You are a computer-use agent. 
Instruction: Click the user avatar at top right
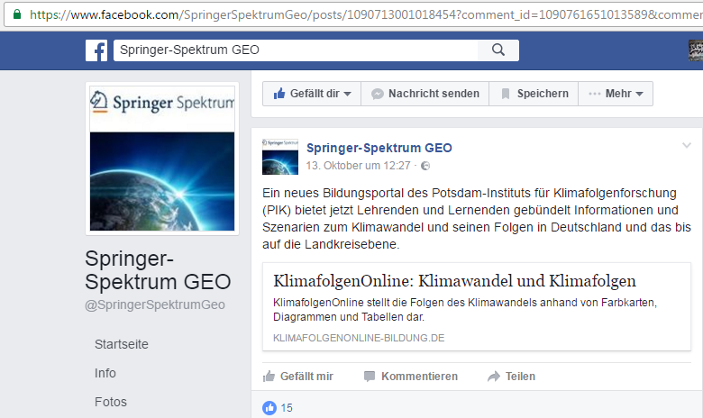click(x=694, y=50)
